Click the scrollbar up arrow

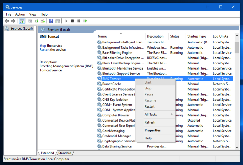(237, 36)
